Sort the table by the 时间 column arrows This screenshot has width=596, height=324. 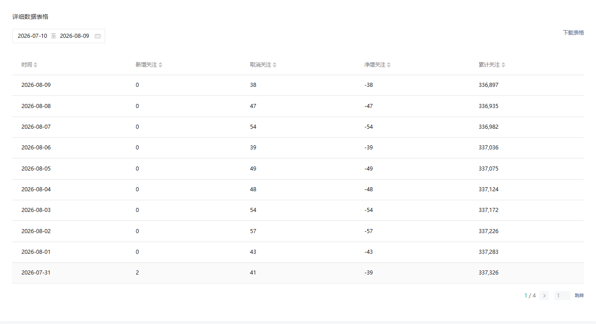36,65
